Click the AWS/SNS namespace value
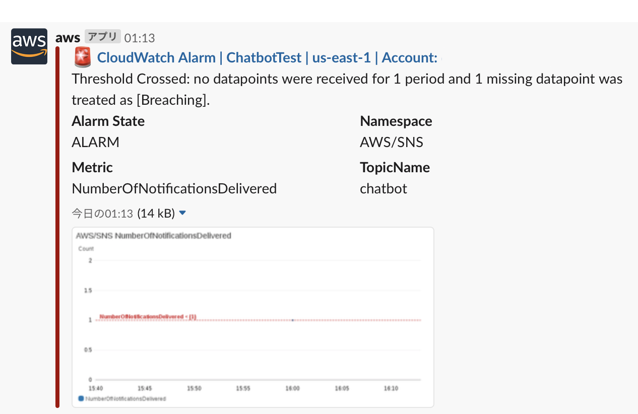Image resolution: width=638 pixels, height=414 pixels. [391, 142]
